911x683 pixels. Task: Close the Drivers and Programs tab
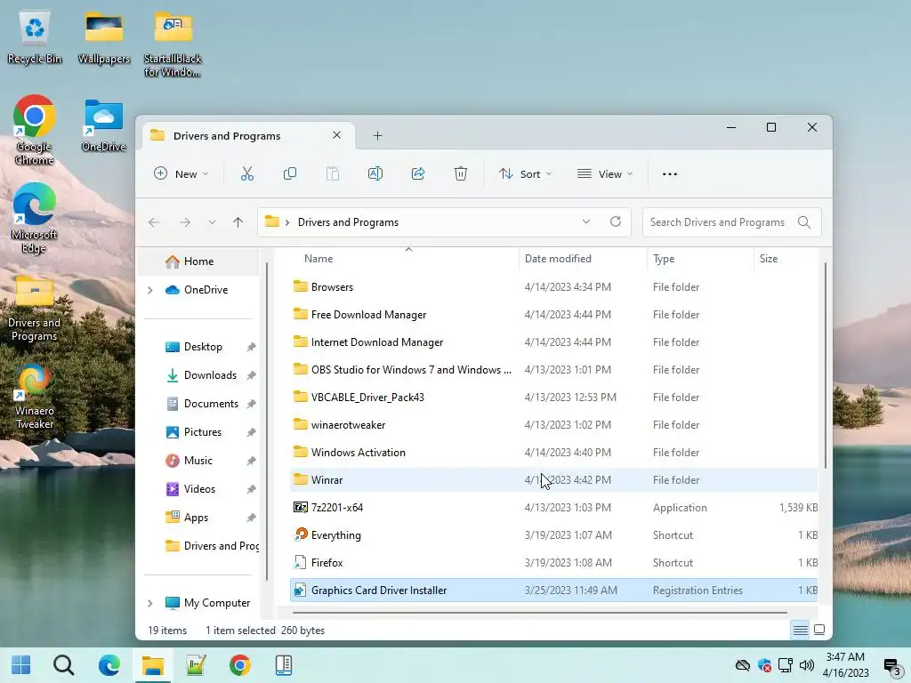(336, 135)
